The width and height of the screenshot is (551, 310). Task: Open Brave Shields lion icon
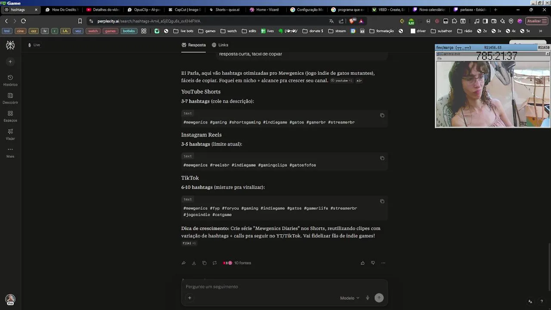tap(352, 21)
